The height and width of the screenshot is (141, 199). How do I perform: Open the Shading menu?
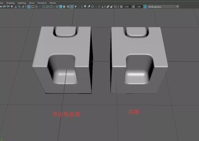tap(10, 3)
